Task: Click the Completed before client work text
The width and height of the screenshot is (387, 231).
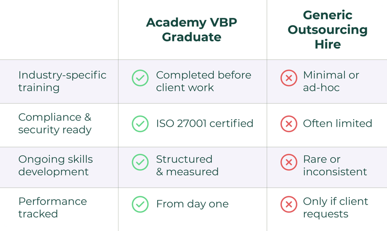Action: click(203, 82)
